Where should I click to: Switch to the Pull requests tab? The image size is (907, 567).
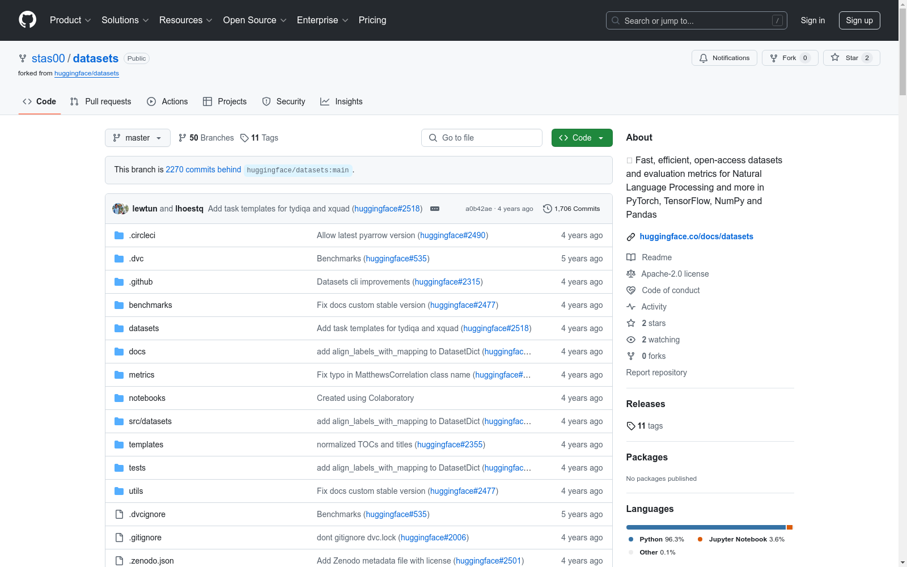[x=101, y=101]
